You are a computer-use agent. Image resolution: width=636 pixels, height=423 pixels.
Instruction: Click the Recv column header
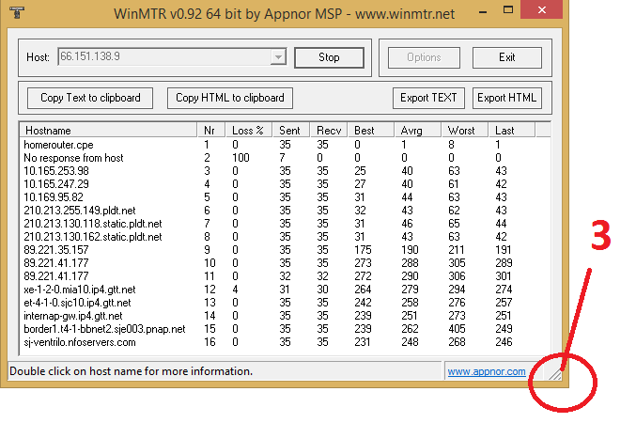(329, 131)
